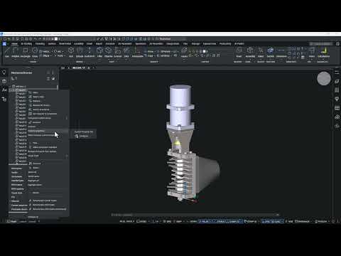Activate the Manipulate tool
341x256 pixels.
pos(138,52)
